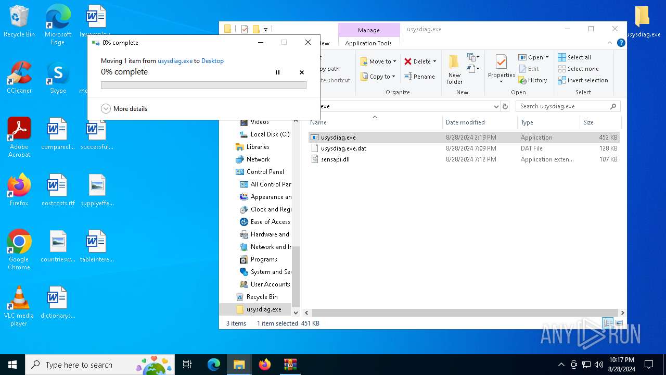The height and width of the screenshot is (375, 666).
Task: Click Select all
Action: coord(574,57)
